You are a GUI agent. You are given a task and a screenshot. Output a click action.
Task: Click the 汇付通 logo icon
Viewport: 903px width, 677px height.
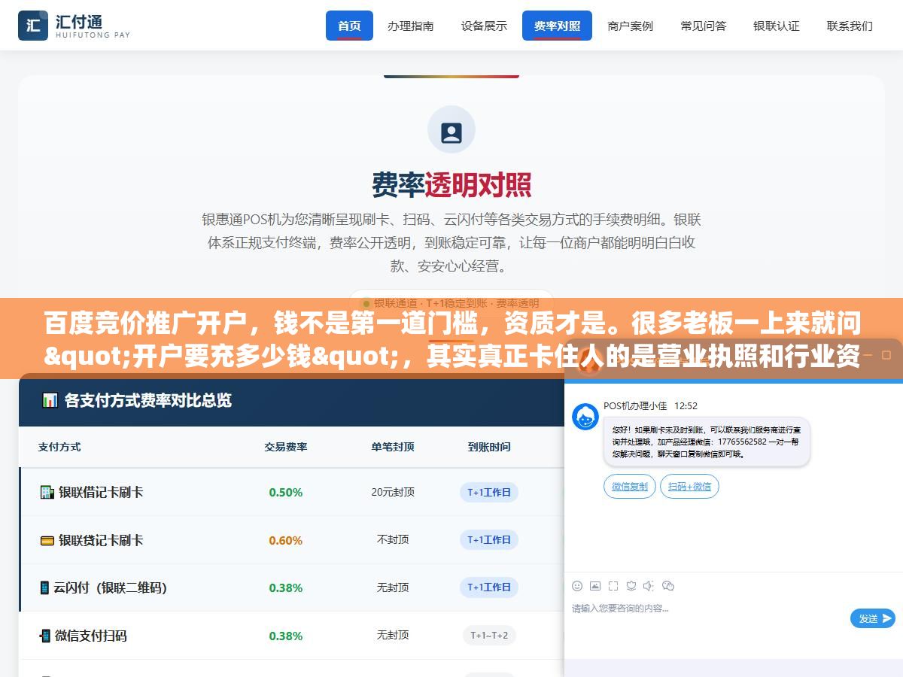[33, 26]
